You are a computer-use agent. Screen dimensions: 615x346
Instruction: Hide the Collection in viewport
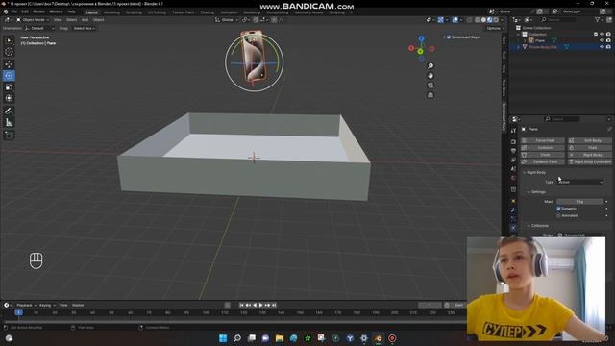point(602,35)
